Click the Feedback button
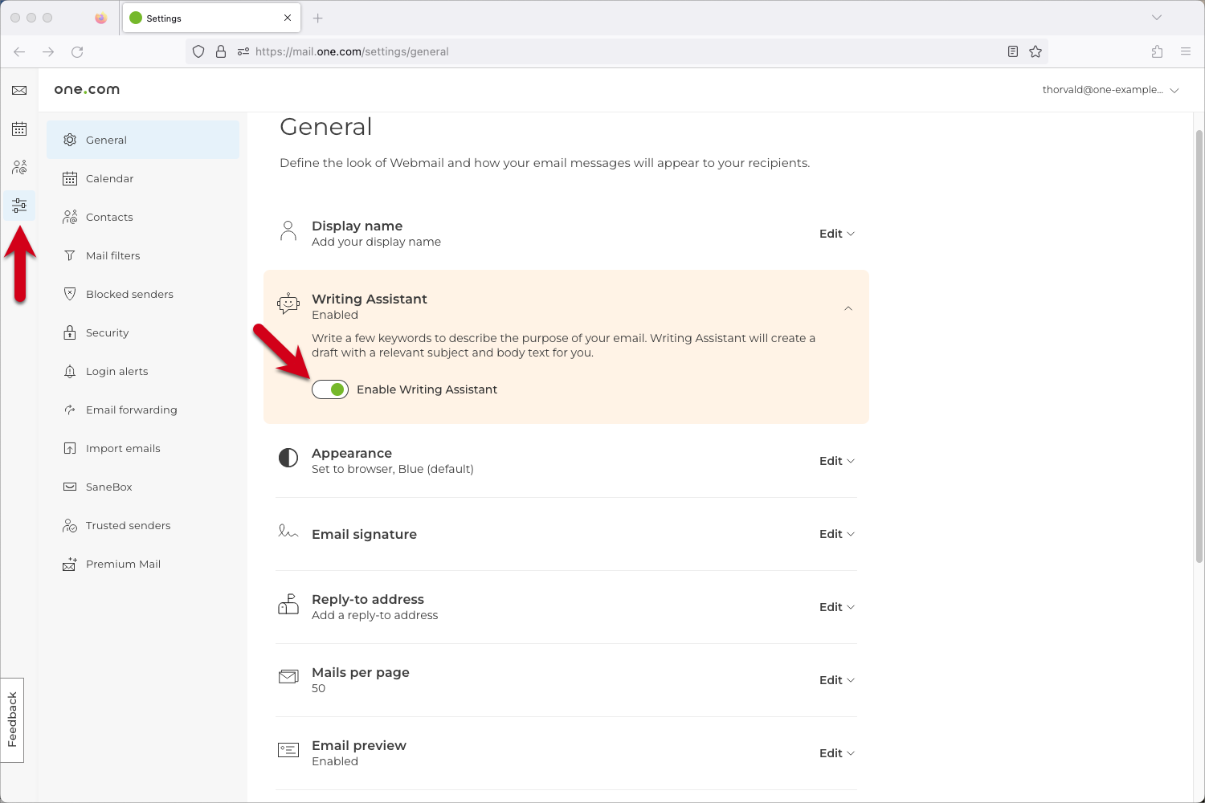This screenshot has width=1205, height=803. tap(12, 719)
